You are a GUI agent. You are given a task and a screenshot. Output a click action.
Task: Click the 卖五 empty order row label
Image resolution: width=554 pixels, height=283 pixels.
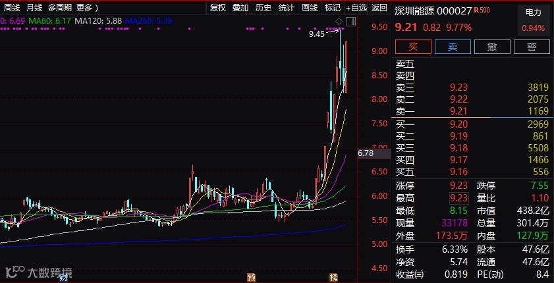tap(405, 64)
